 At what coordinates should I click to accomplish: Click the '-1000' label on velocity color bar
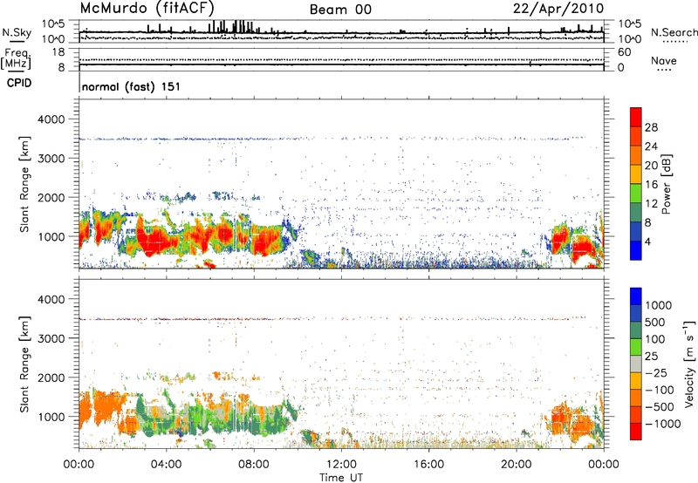pos(662,424)
